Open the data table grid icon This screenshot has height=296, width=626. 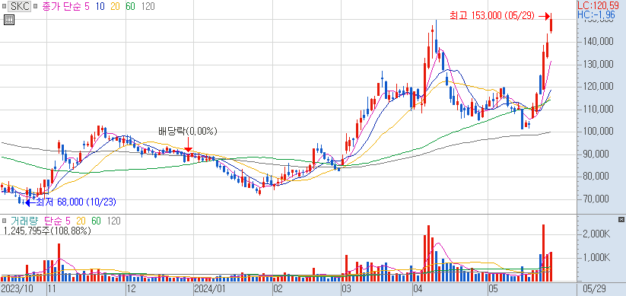point(9,20)
